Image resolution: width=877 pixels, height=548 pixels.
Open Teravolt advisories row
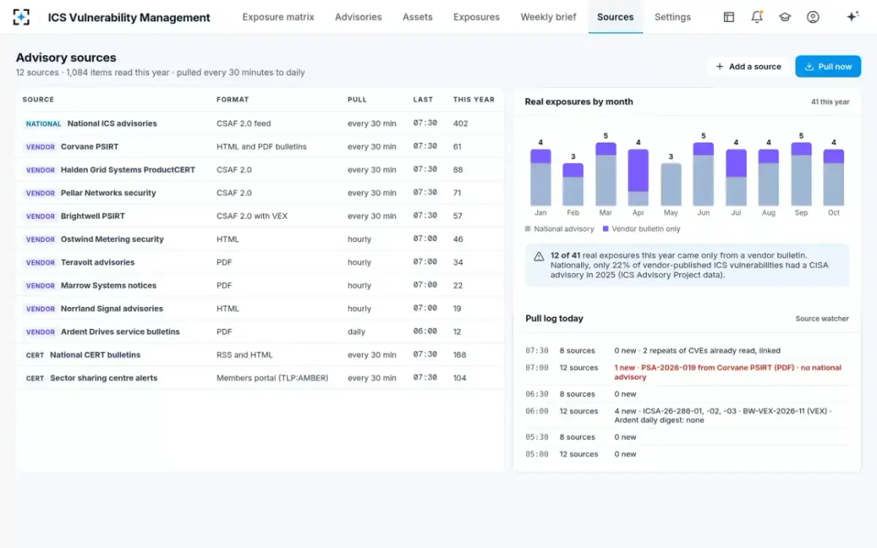(260, 262)
